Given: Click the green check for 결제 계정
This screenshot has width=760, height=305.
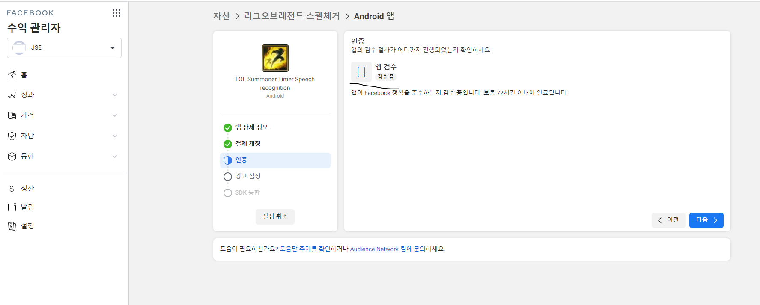Looking at the screenshot, I should click(228, 144).
